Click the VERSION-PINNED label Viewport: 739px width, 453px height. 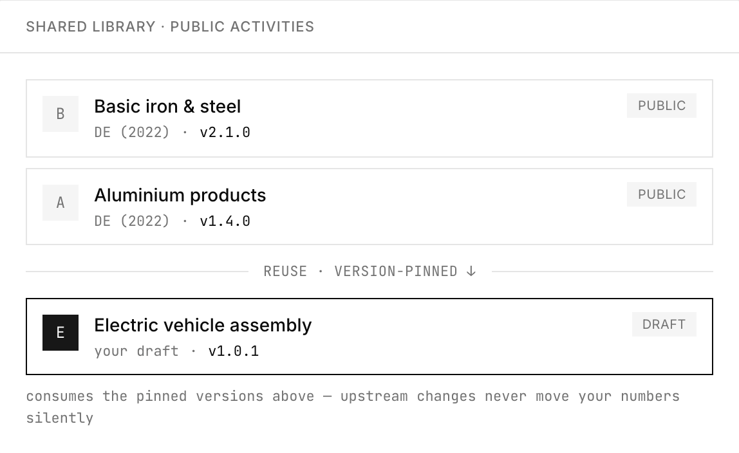[x=396, y=272]
